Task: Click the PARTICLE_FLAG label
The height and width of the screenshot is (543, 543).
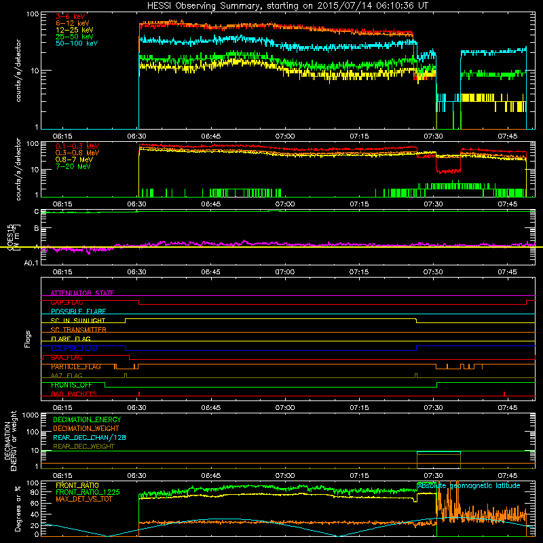Action: tap(76, 367)
